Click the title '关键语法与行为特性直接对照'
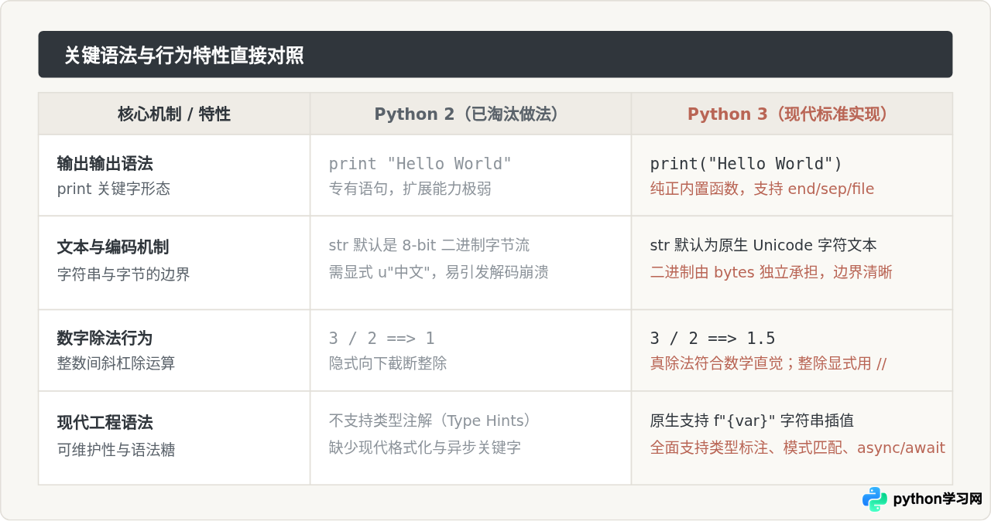 [x=183, y=55]
